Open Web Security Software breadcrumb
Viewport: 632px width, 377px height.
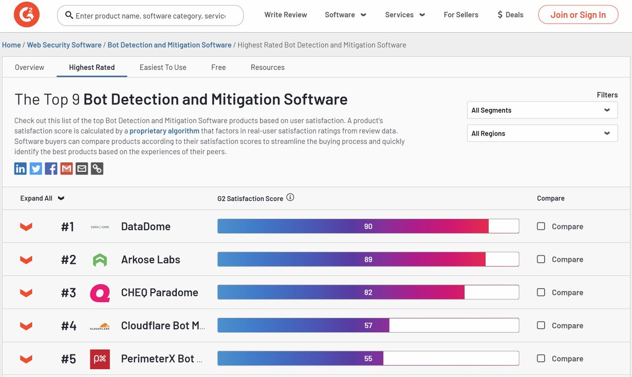64,45
